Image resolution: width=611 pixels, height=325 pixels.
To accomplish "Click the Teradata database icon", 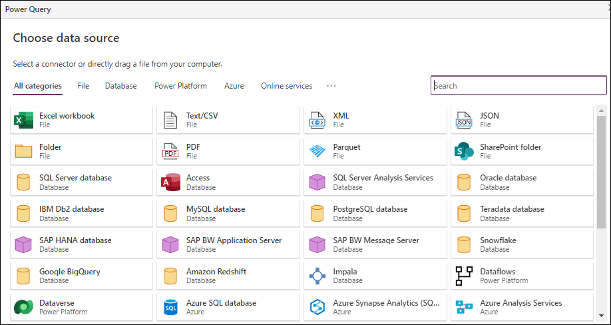I will [x=464, y=214].
